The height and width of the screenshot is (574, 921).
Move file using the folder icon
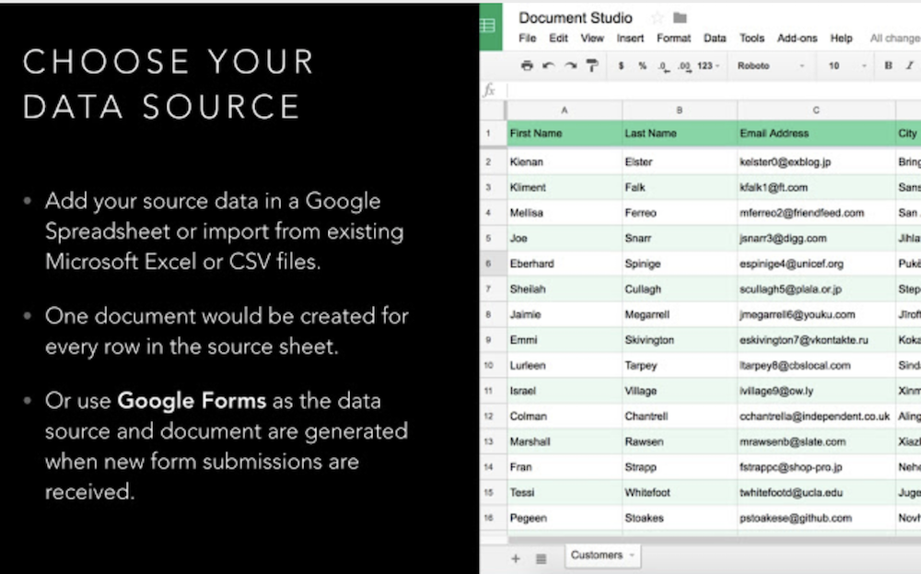[x=680, y=18]
